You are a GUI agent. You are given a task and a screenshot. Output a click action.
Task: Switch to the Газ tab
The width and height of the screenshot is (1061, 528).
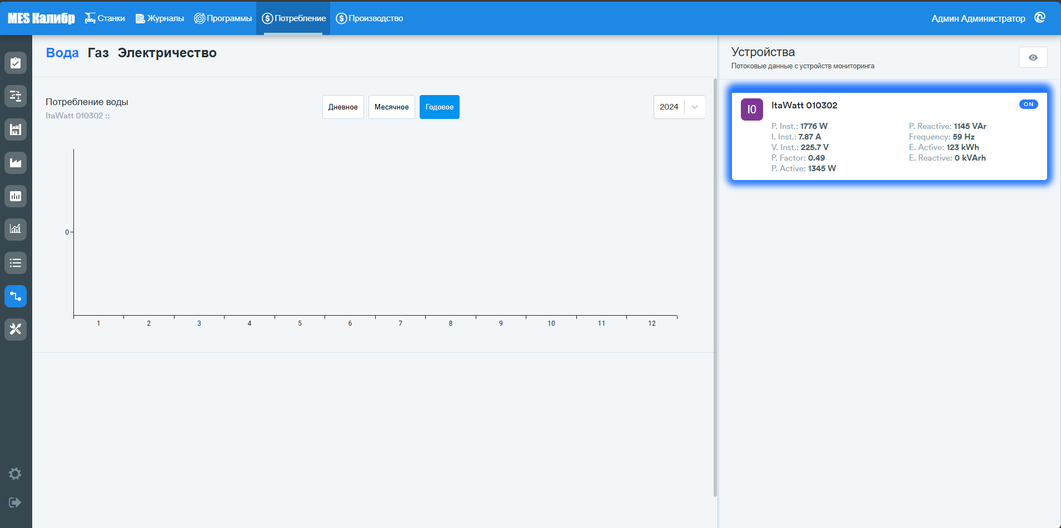click(x=98, y=53)
